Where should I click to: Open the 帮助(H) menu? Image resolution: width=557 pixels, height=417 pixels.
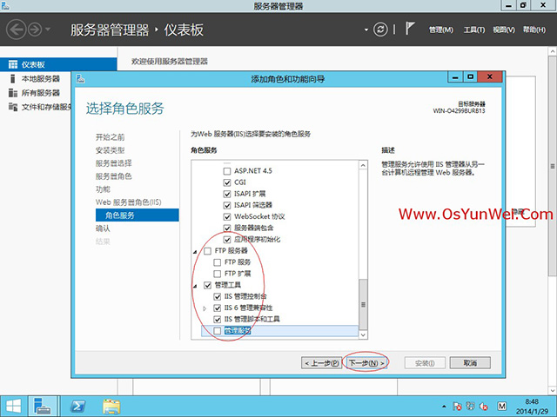coord(534,30)
